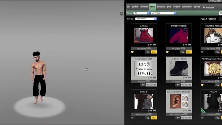The height and width of the screenshot is (125, 222).
Task: Try the Bling watch item
Action: (x=217, y=85)
